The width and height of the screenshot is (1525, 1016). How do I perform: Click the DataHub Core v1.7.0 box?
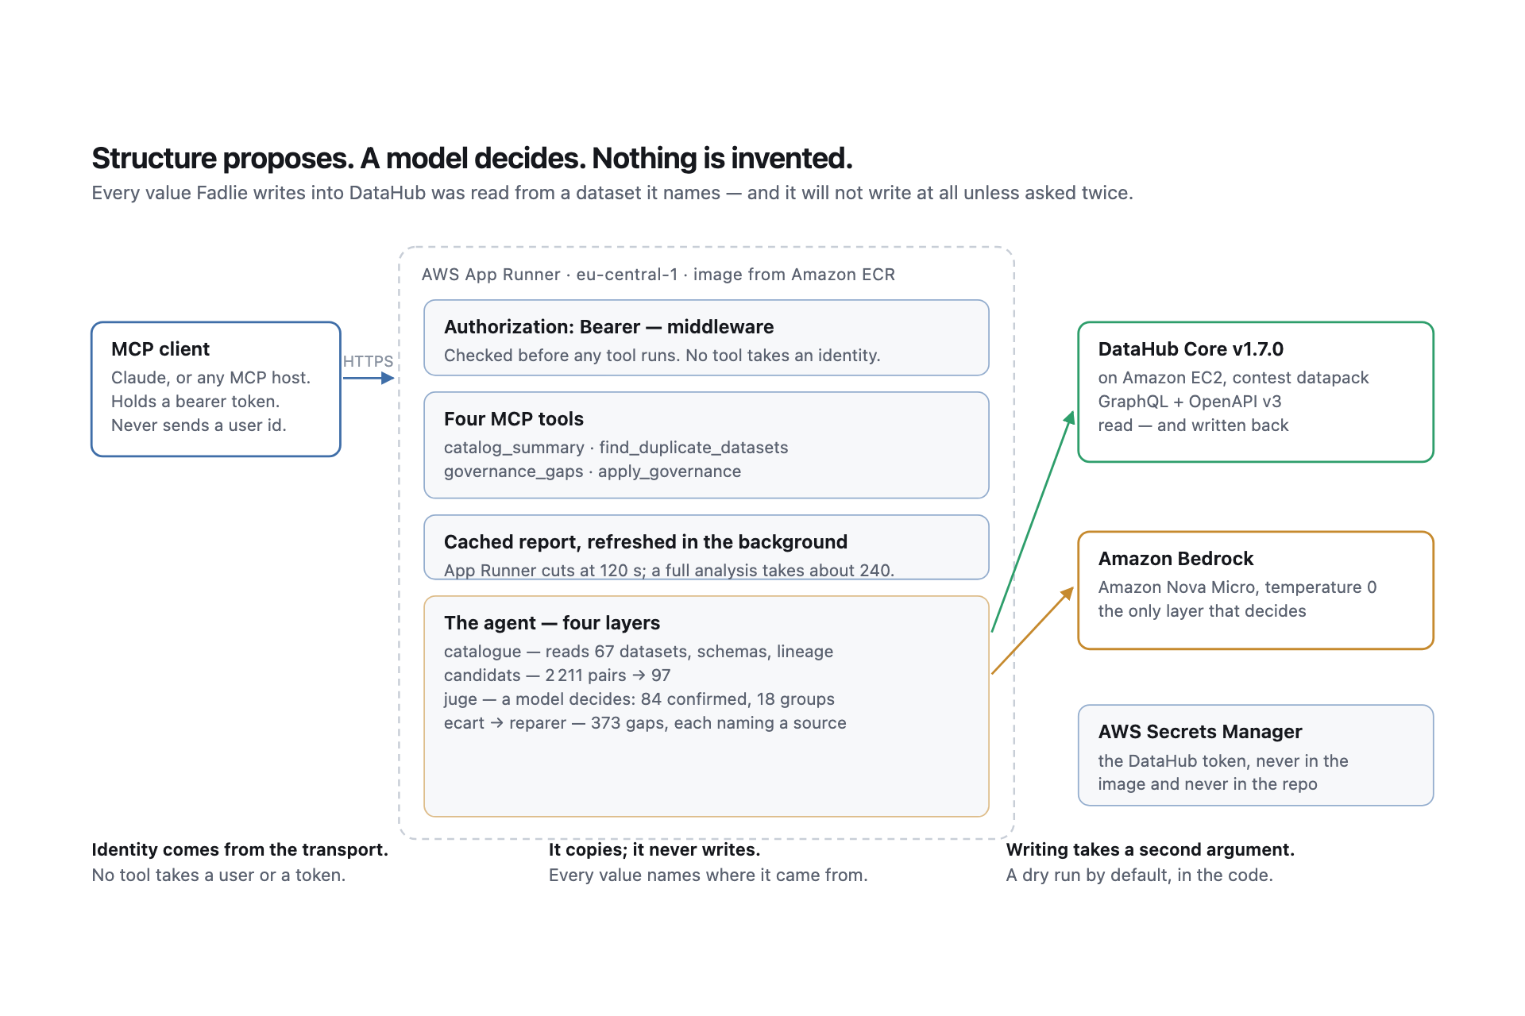(1256, 392)
